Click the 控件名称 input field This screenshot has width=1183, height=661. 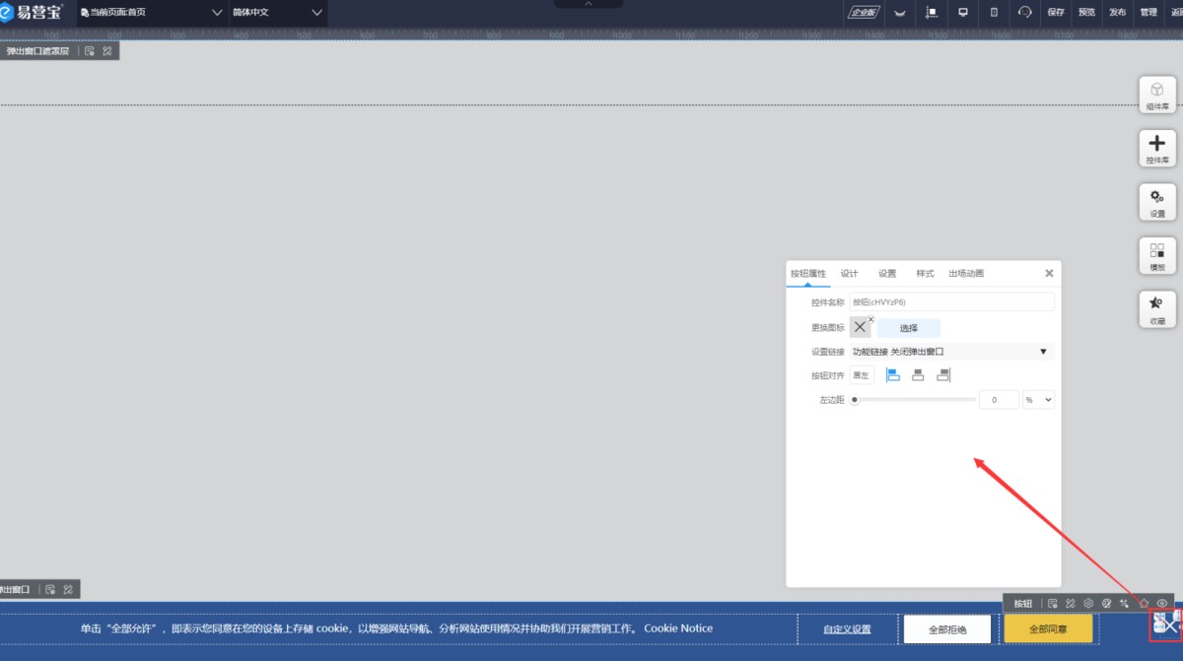[x=951, y=301]
